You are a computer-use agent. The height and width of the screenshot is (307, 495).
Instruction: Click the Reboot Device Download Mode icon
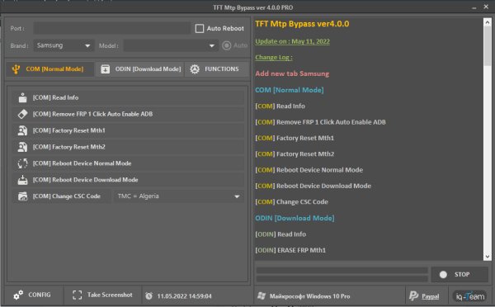(x=22, y=180)
